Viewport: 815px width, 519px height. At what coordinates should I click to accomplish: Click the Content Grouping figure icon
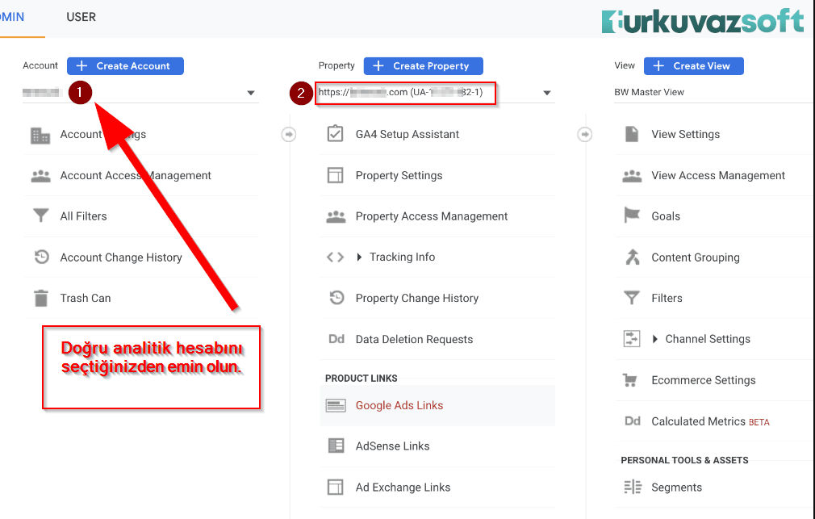coord(632,257)
